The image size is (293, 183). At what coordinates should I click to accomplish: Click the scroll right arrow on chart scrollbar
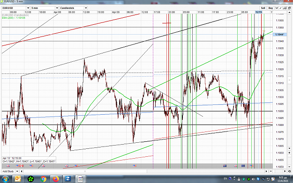click(x=266, y=171)
